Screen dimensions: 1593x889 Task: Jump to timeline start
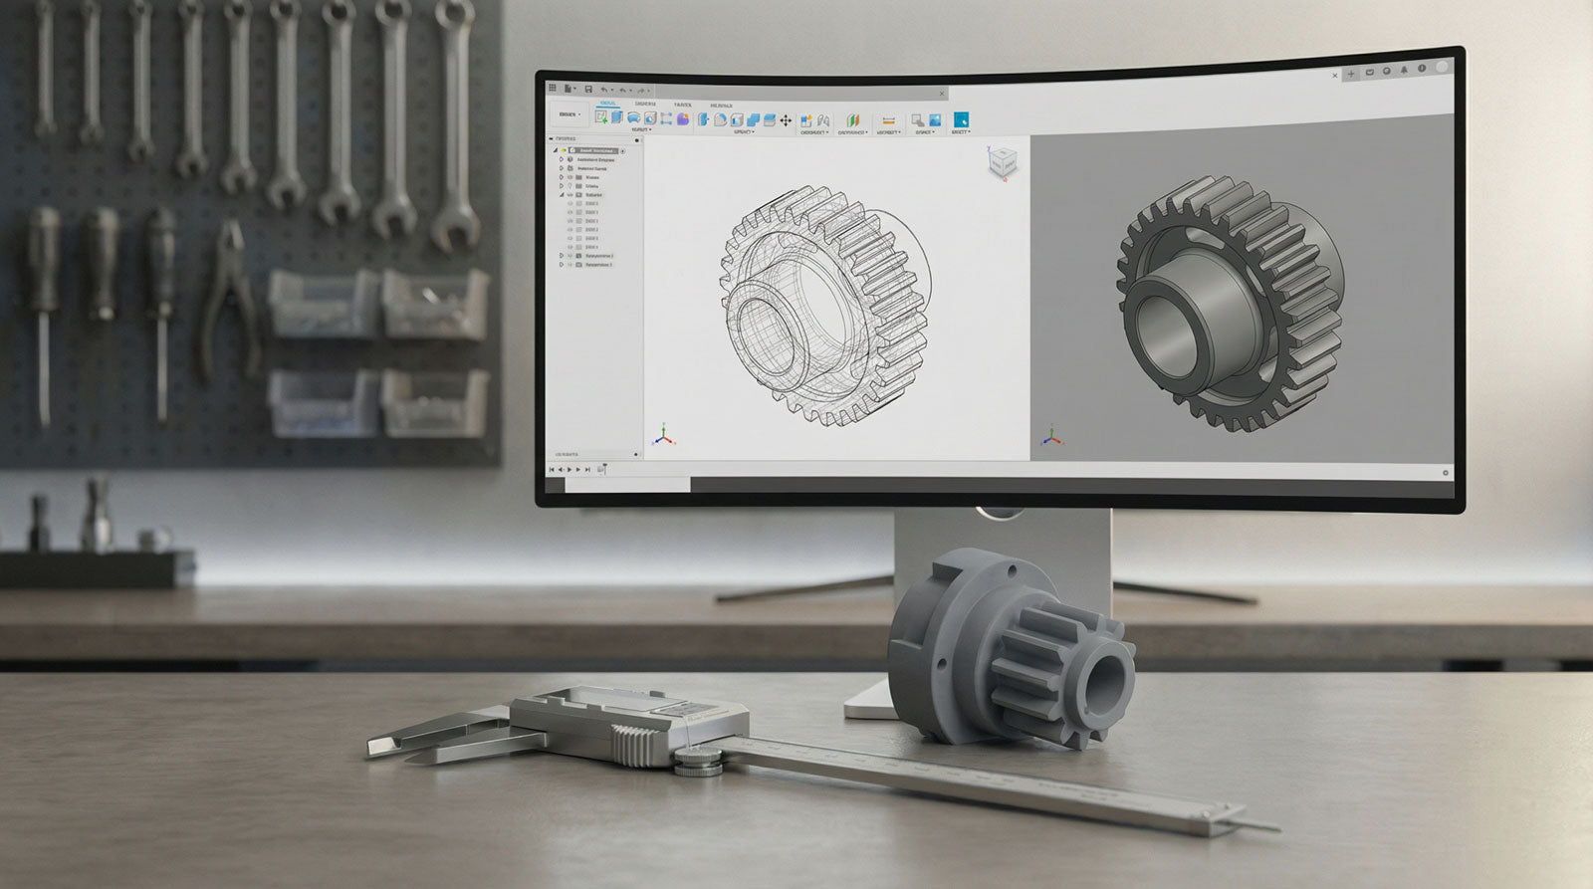click(x=552, y=470)
